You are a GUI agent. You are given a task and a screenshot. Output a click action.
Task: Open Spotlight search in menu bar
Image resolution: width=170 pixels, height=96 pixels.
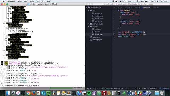coord(161,1)
